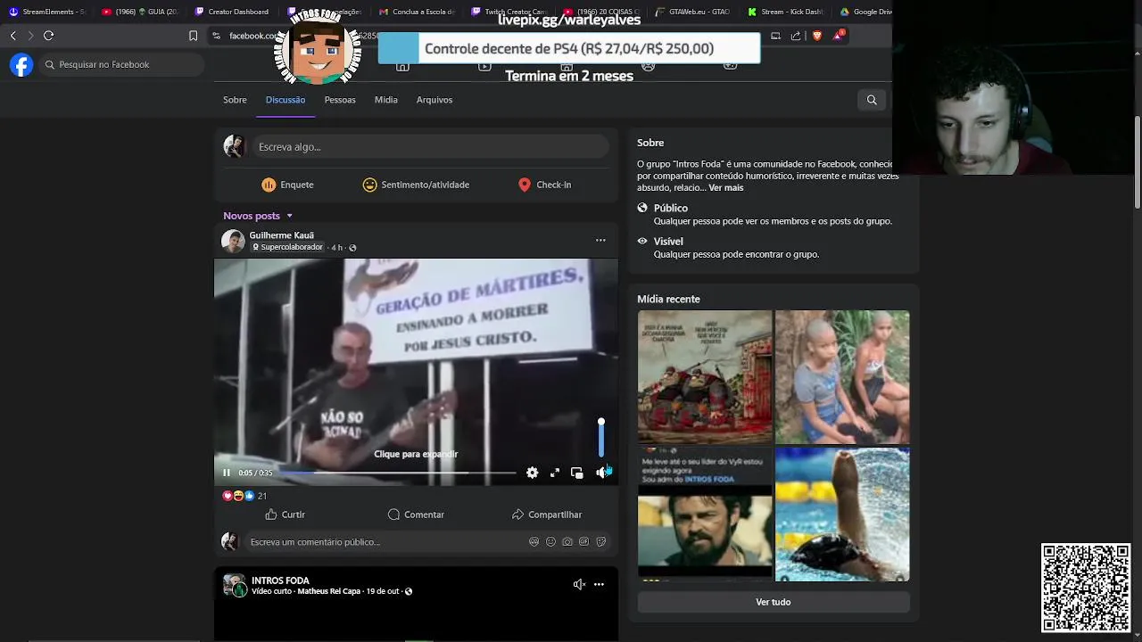The image size is (1142, 642).
Task: Adjust the vertical volume slider
Action: (x=601, y=438)
